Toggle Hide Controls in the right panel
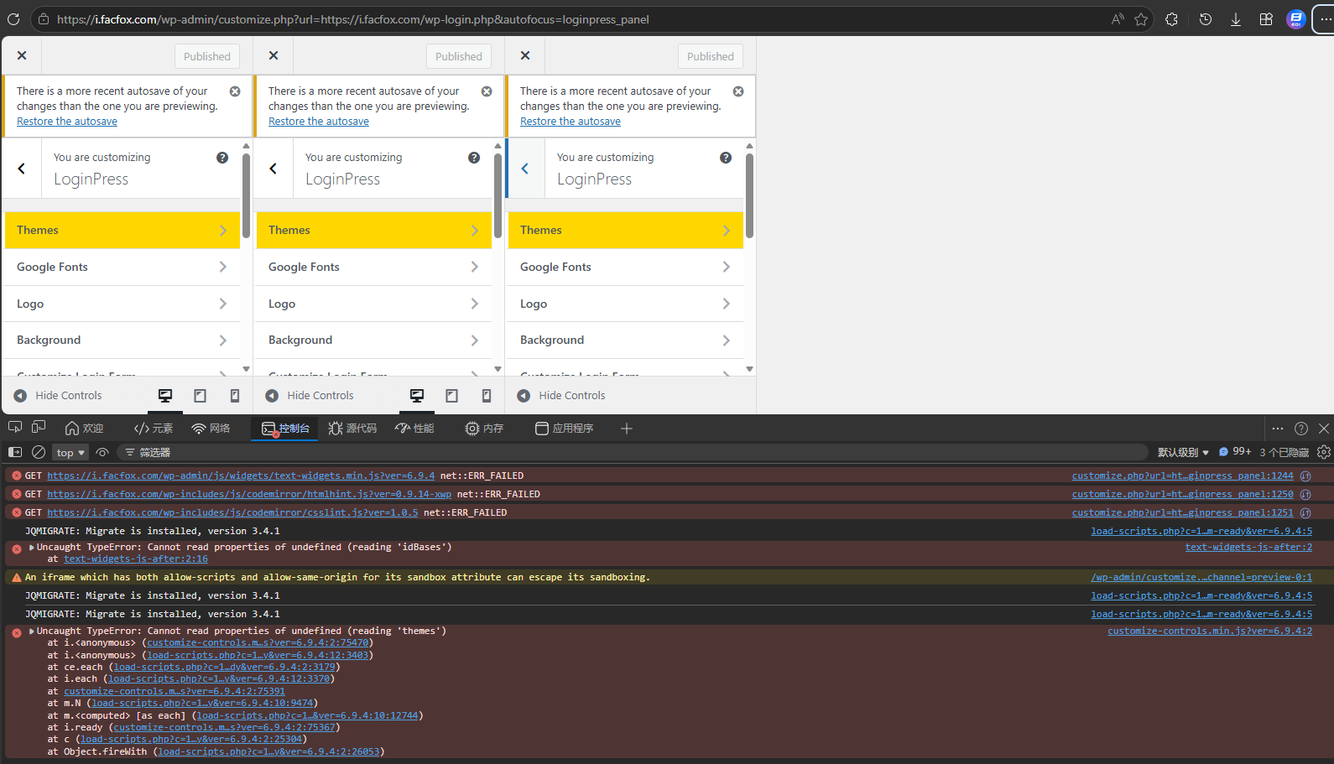The height and width of the screenshot is (764, 1334). (561, 396)
